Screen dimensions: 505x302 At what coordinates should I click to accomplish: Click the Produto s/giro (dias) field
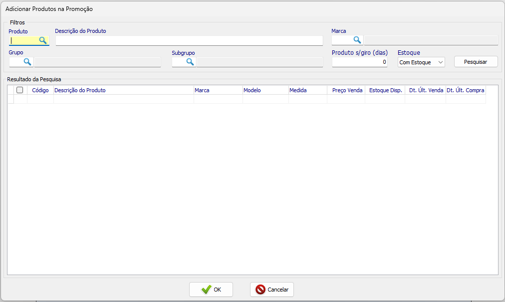(359, 62)
